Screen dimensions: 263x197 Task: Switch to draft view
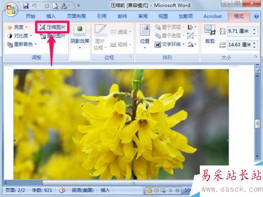click(x=177, y=190)
